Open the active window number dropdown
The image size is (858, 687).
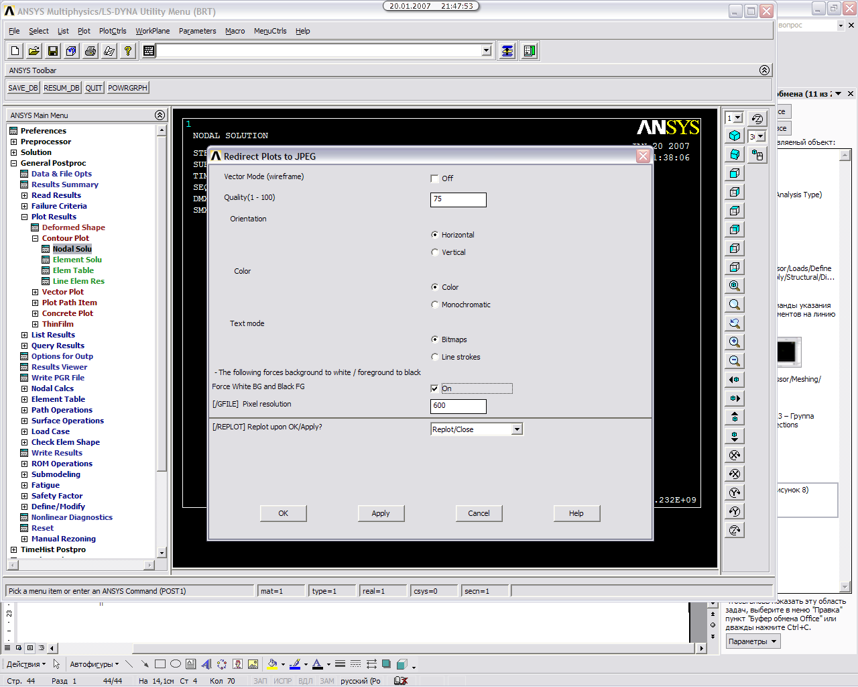[738, 118]
